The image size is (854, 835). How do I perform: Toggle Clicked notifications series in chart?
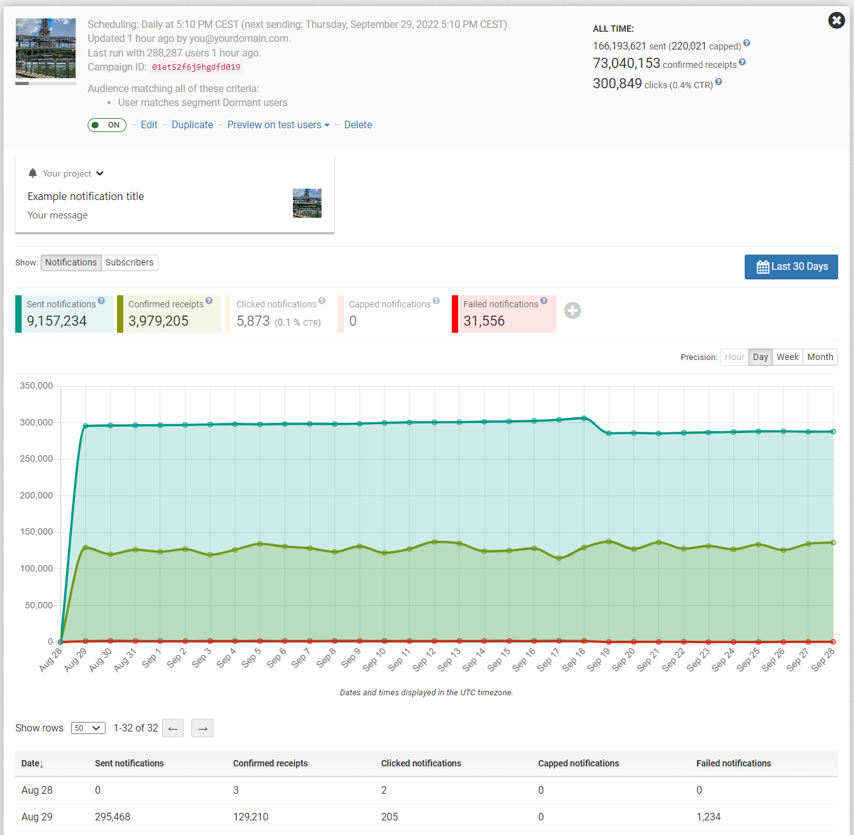click(278, 314)
